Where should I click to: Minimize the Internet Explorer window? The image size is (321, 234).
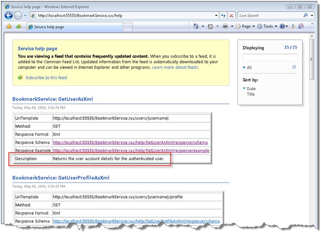pyautogui.click(x=290, y=7)
